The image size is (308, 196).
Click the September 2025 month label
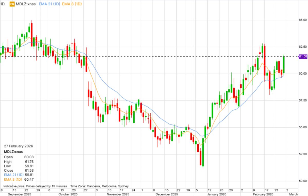pyautogui.click(x=20, y=194)
